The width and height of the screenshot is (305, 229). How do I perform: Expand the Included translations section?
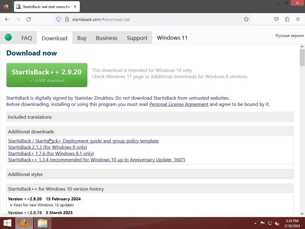tap(150, 117)
